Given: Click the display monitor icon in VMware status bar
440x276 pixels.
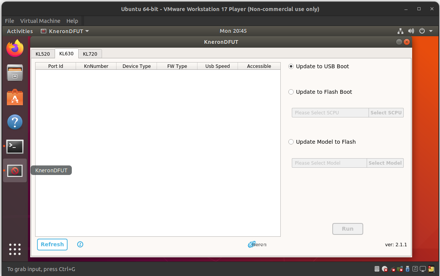Looking at the screenshot, I should [x=422, y=269].
